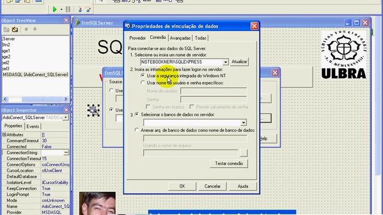Click the Step Over debug icon

click(88, 10)
